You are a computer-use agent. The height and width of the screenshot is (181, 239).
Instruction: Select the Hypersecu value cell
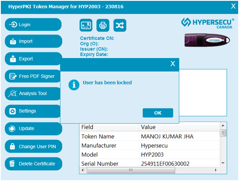179,146
